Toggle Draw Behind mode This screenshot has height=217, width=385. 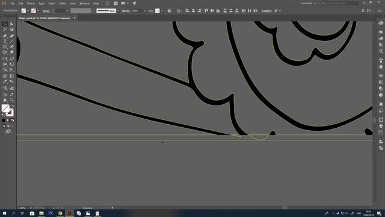tap(8, 126)
